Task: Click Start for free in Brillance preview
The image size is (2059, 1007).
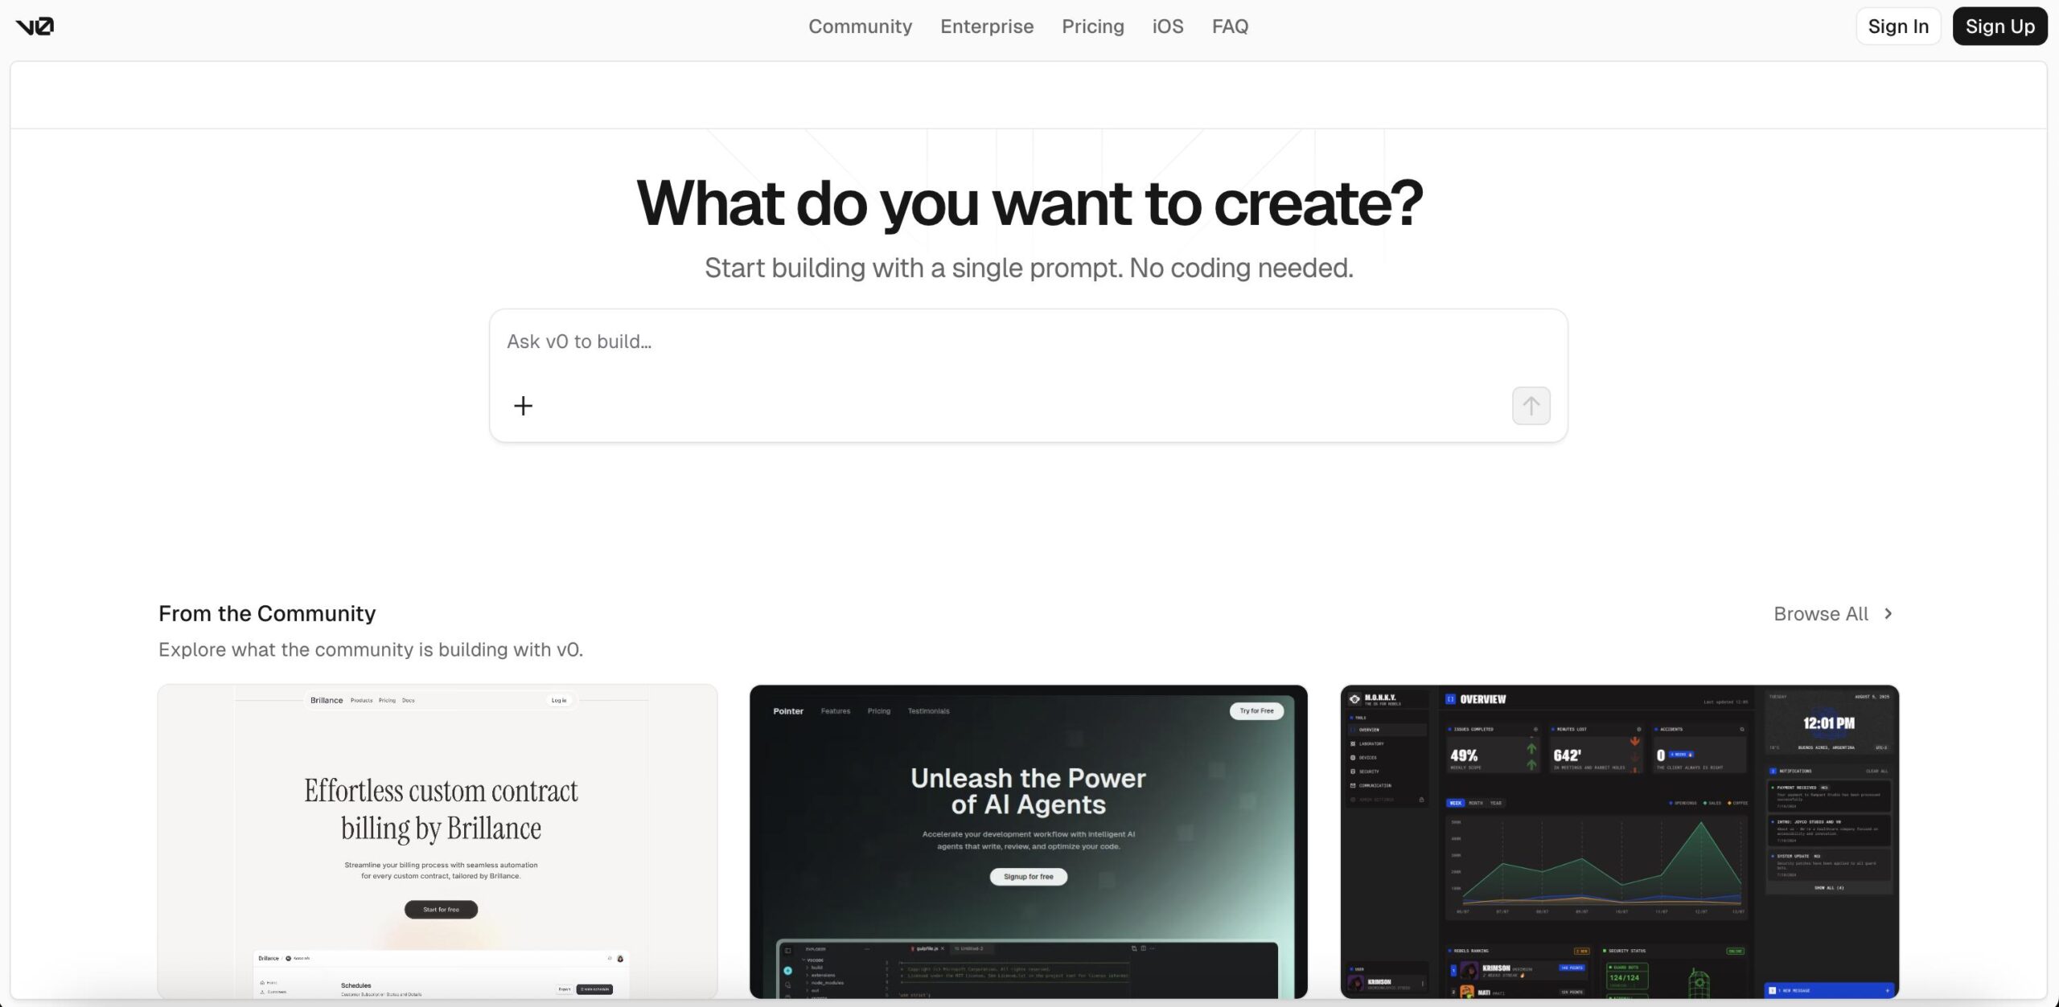Action: pos(441,910)
